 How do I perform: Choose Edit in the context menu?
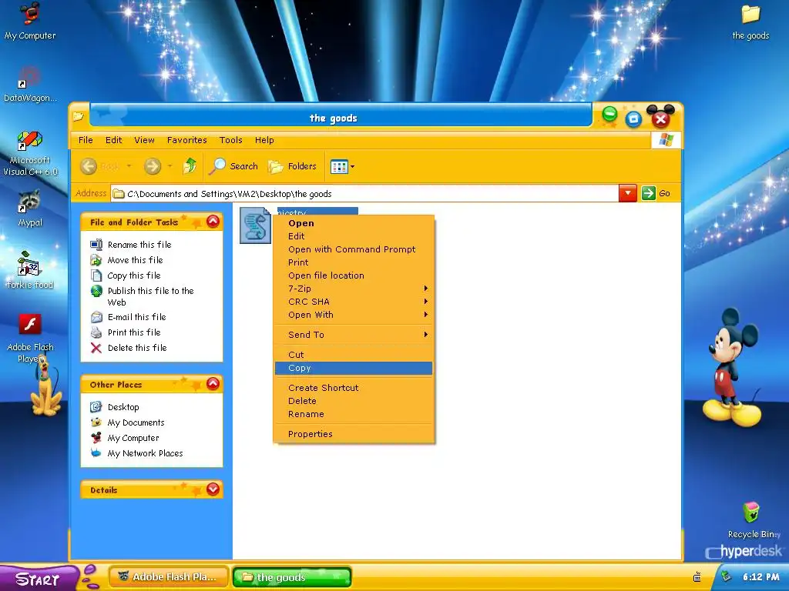(x=354, y=236)
